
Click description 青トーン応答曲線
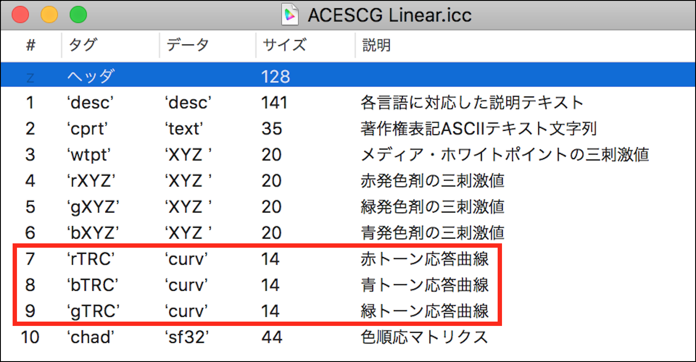click(425, 285)
